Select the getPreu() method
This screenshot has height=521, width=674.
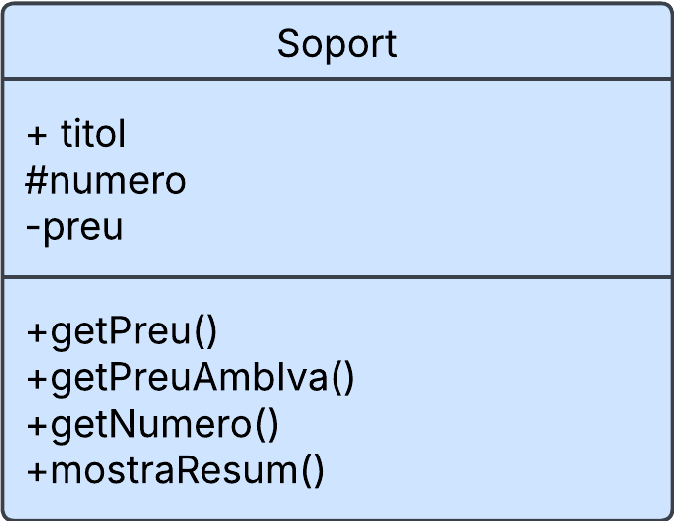click(121, 330)
